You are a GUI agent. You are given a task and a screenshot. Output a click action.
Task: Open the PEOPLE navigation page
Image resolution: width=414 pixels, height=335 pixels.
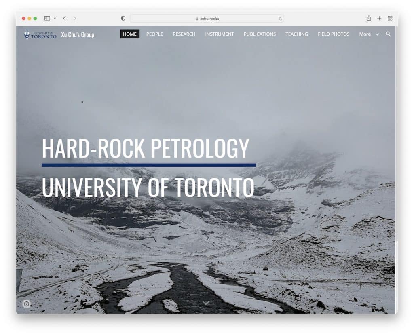click(155, 34)
